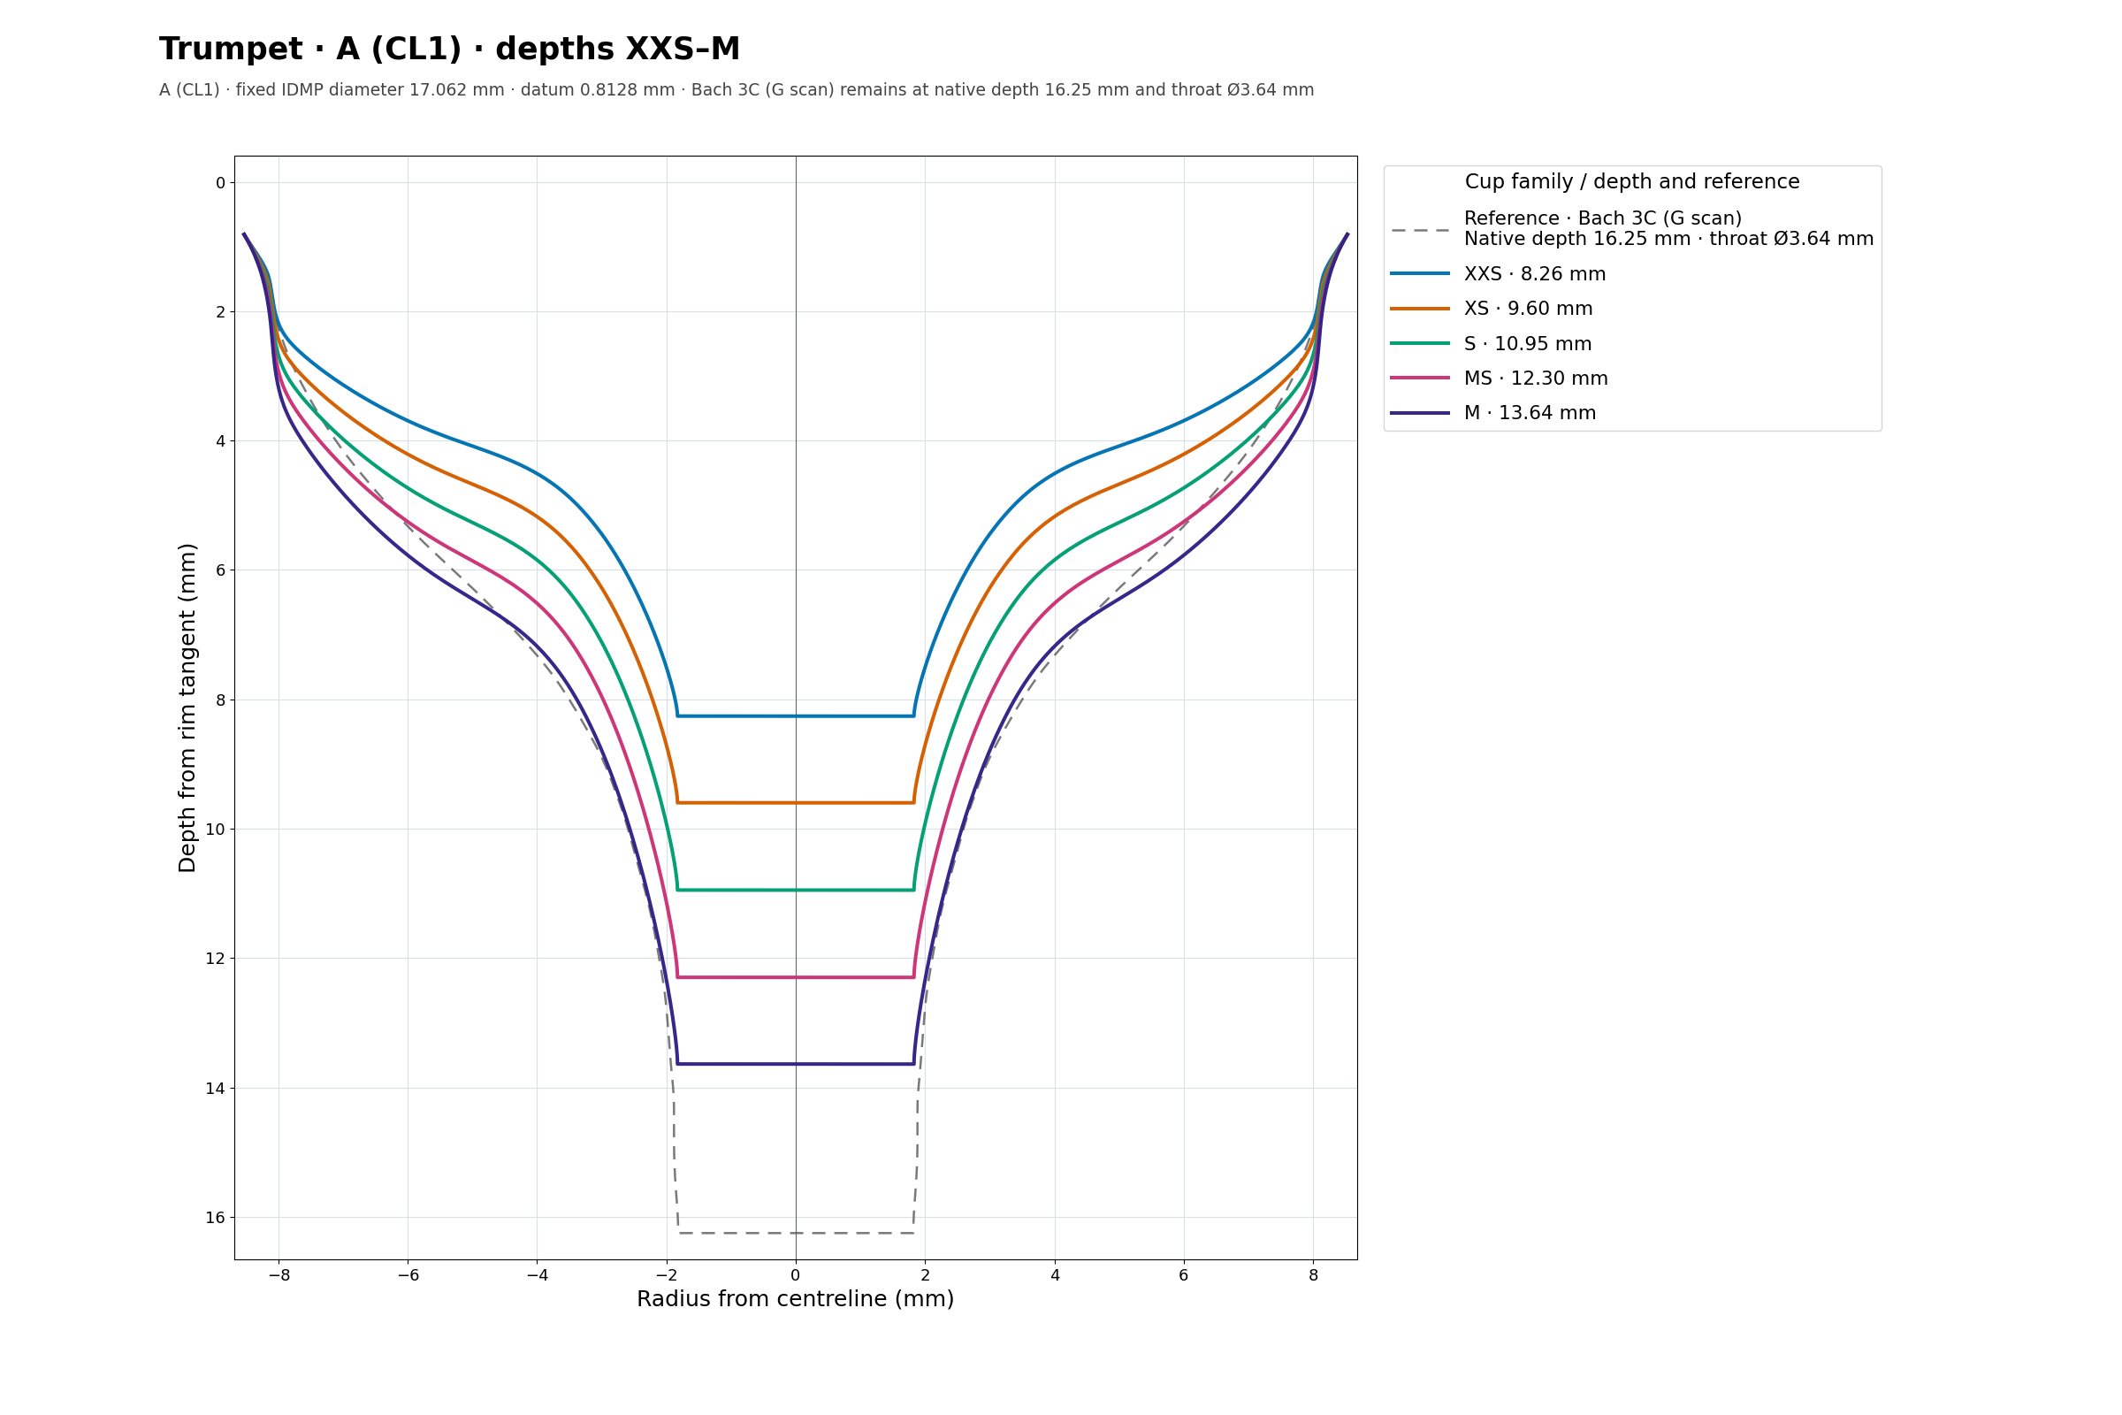This screenshot has height=1415, width=2122.
Task: Click the x-axis label 'Radius from centreline (mm)'
Action: pyautogui.click(x=795, y=1299)
